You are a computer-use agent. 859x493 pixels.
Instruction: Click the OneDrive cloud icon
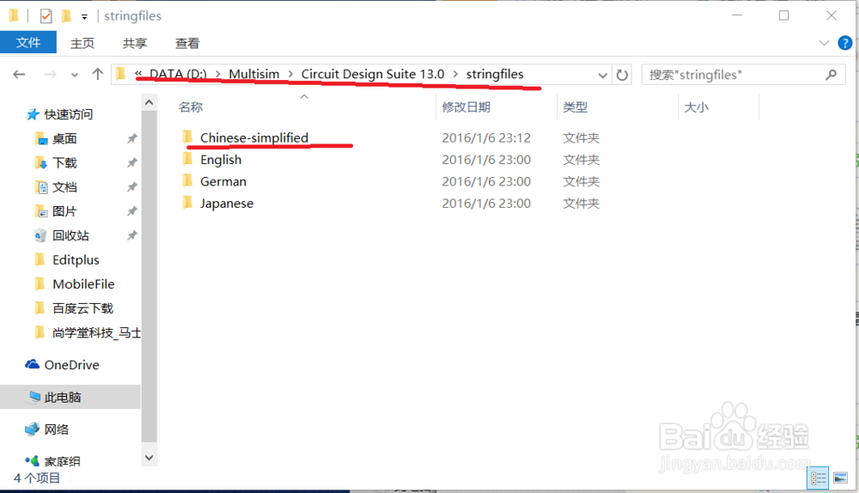click(x=33, y=364)
